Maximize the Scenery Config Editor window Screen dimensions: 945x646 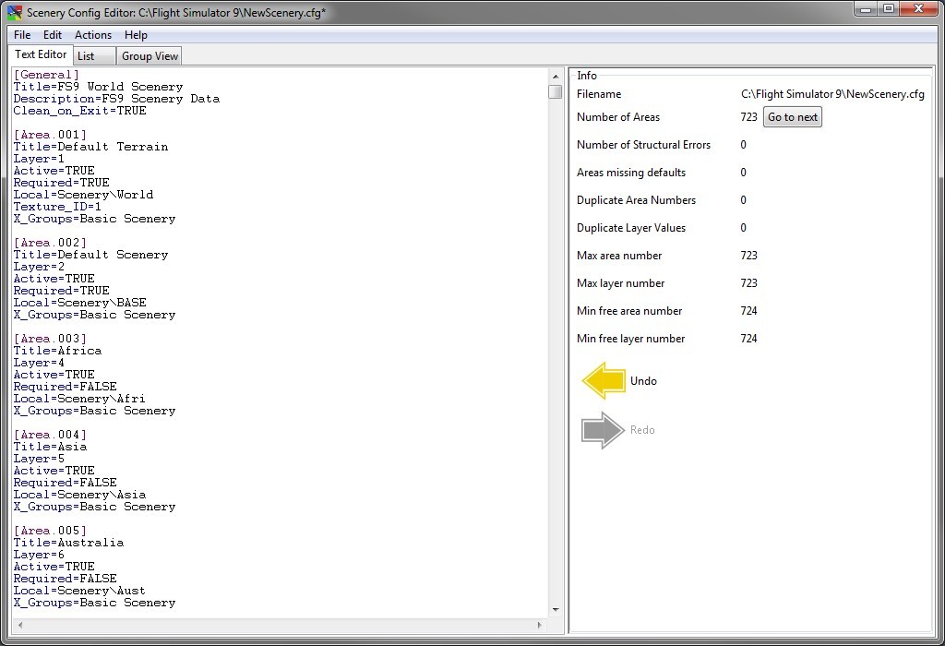tap(887, 8)
